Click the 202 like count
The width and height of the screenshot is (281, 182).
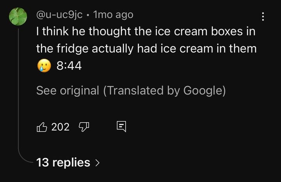60,127
